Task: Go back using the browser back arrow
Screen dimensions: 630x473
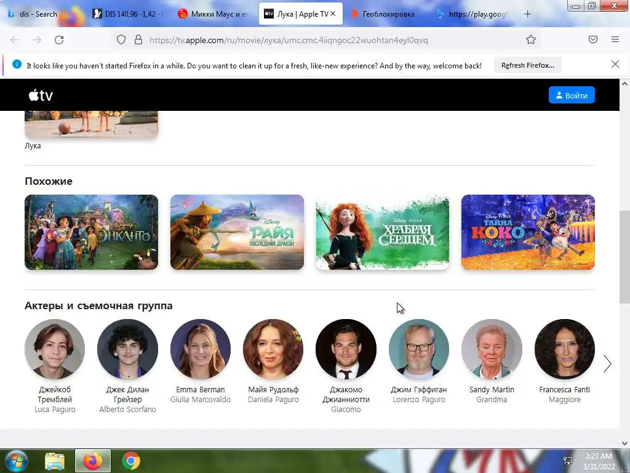Action: coord(15,40)
